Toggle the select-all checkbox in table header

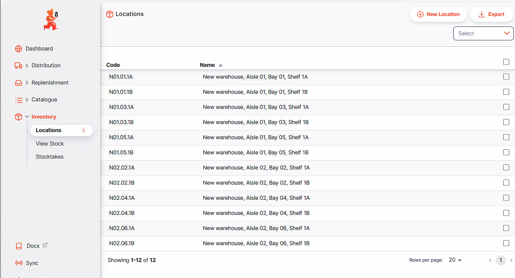(506, 62)
